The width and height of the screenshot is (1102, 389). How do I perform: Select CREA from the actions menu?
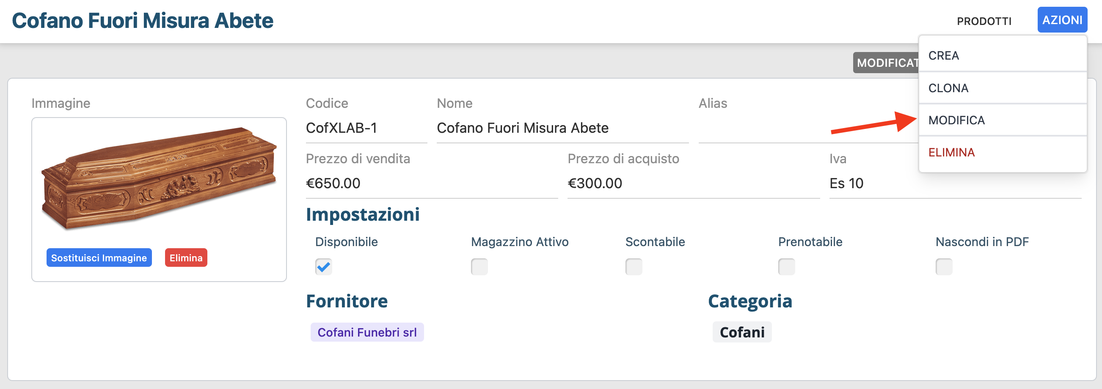(1002, 55)
